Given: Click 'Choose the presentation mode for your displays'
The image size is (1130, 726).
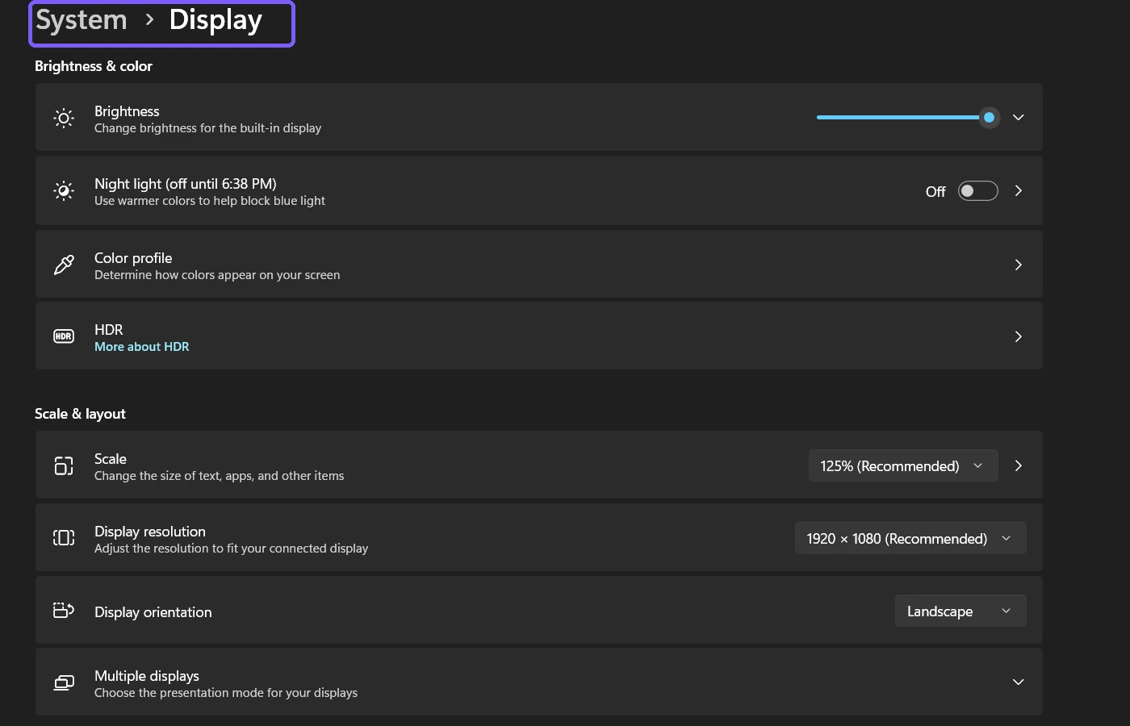Looking at the screenshot, I should tap(226, 693).
